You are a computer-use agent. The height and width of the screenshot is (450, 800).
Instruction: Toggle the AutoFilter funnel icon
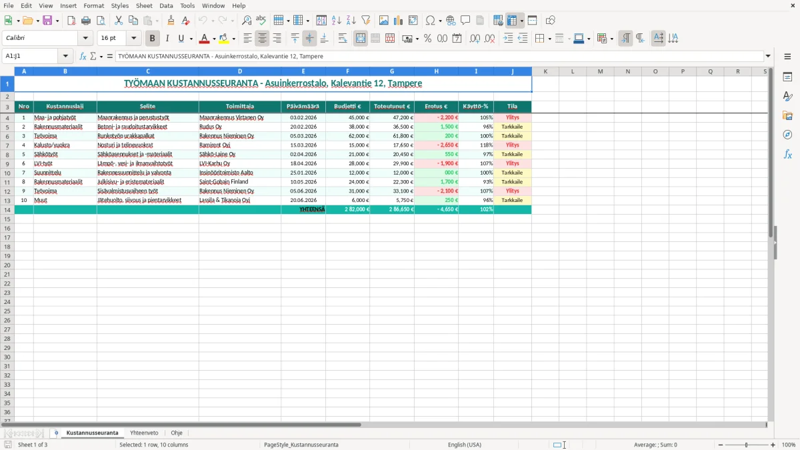point(366,21)
